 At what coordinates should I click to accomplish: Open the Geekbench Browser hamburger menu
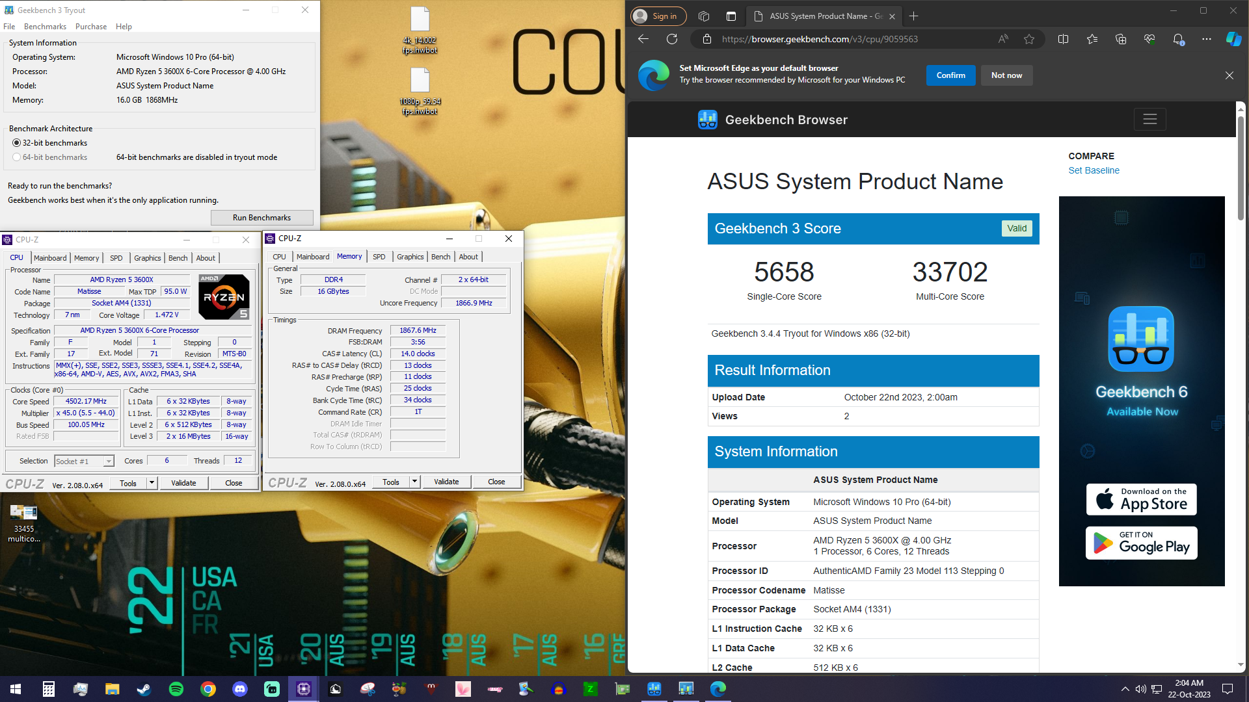click(1149, 119)
